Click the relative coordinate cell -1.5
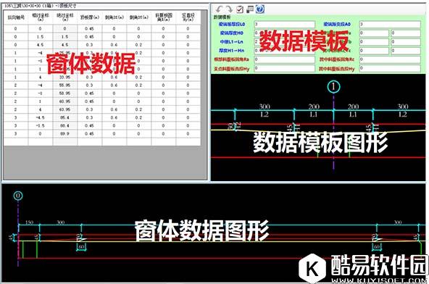429x284 pixels. pos(41,125)
